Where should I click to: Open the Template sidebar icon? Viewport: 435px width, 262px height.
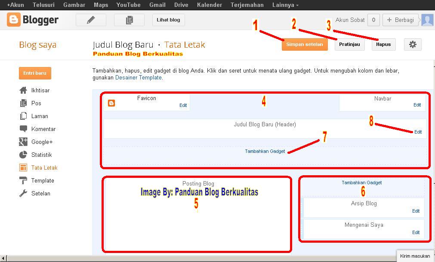tap(23, 180)
